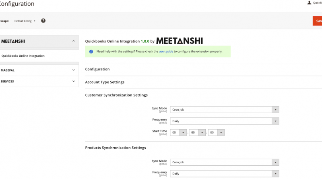Open the user guide link
The width and height of the screenshot is (322, 179).
click(x=166, y=51)
